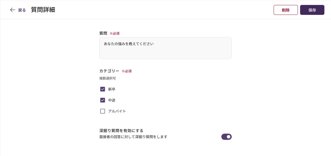Click the 中途 checkbox label text
Viewport: 331px width, 156px height.
(111, 100)
